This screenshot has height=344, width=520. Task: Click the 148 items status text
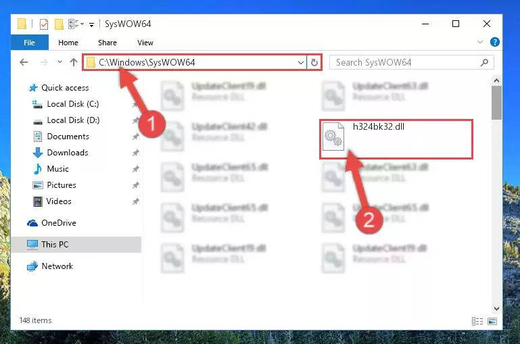coord(35,320)
